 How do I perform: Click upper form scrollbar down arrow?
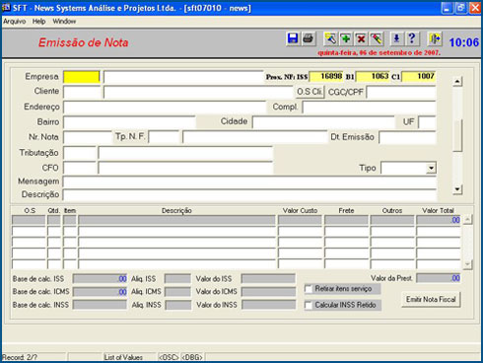pyautogui.click(x=457, y=189)
